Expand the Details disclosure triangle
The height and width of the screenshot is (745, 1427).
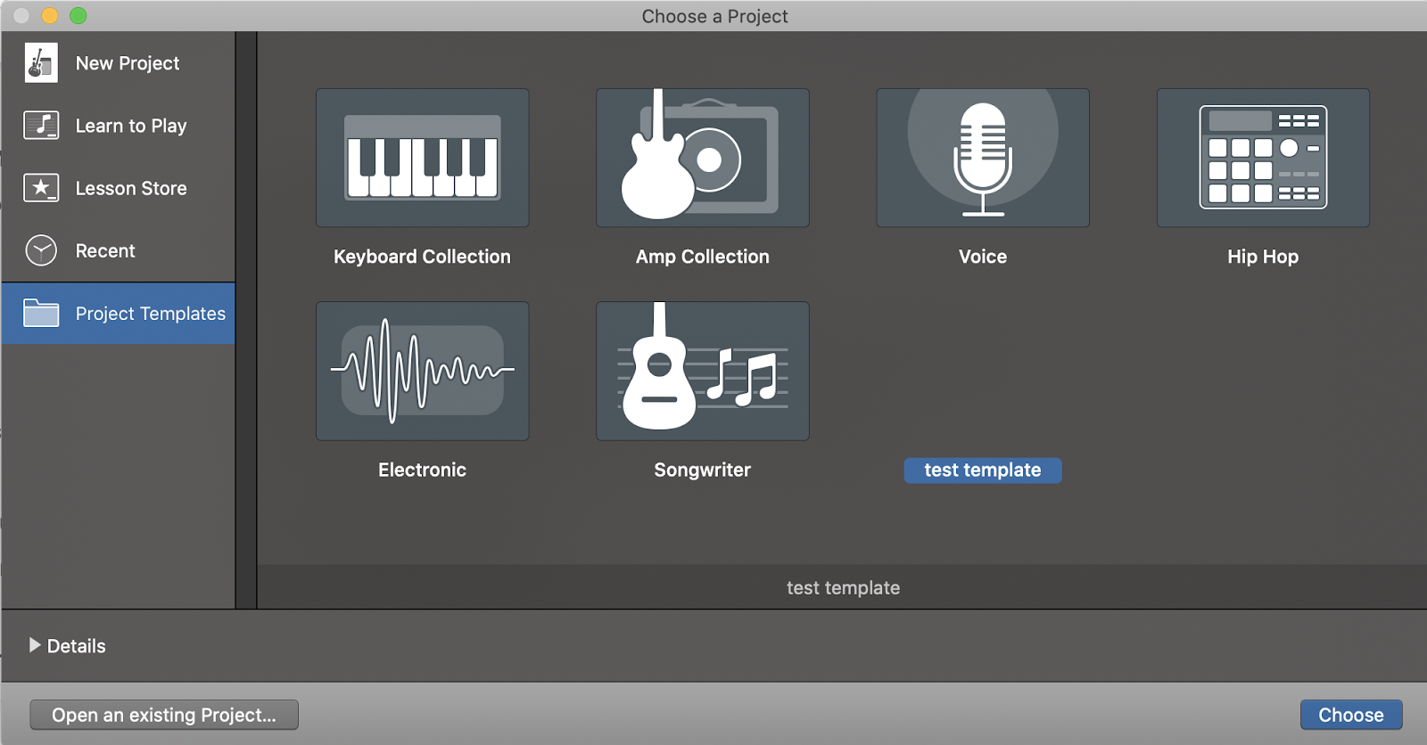point(35,645)
